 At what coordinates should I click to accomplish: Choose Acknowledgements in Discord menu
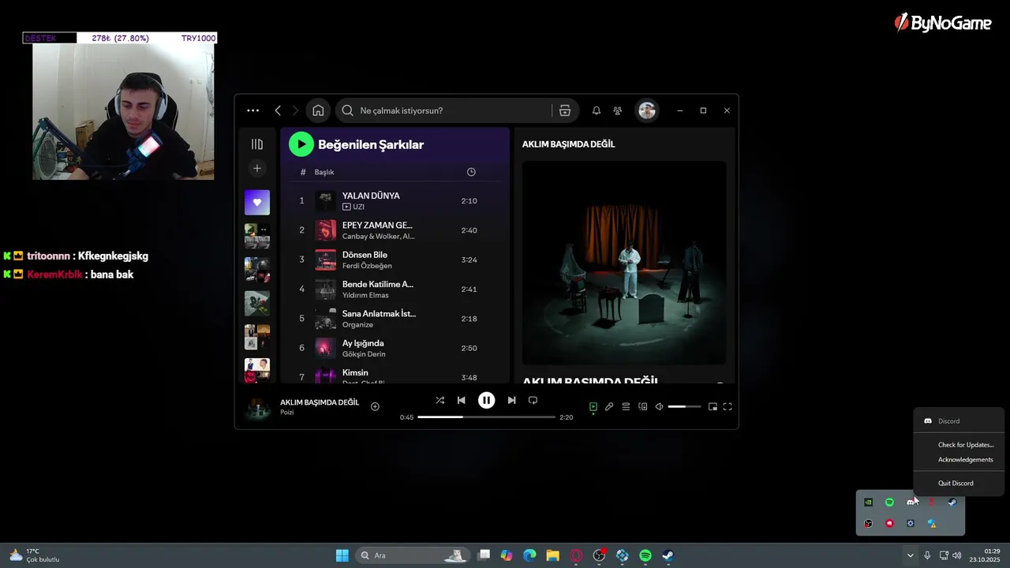pyautogui.click(x=966, y=460)
